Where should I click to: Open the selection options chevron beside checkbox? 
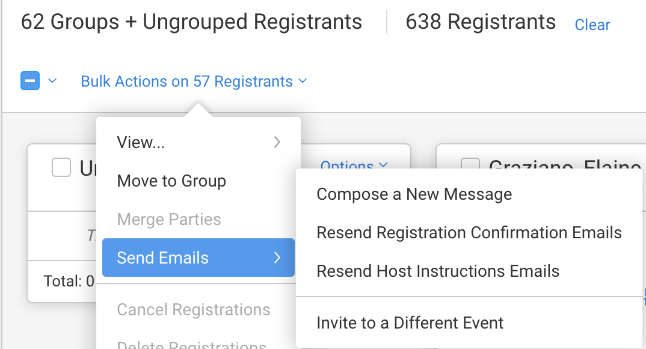[52, 81]
